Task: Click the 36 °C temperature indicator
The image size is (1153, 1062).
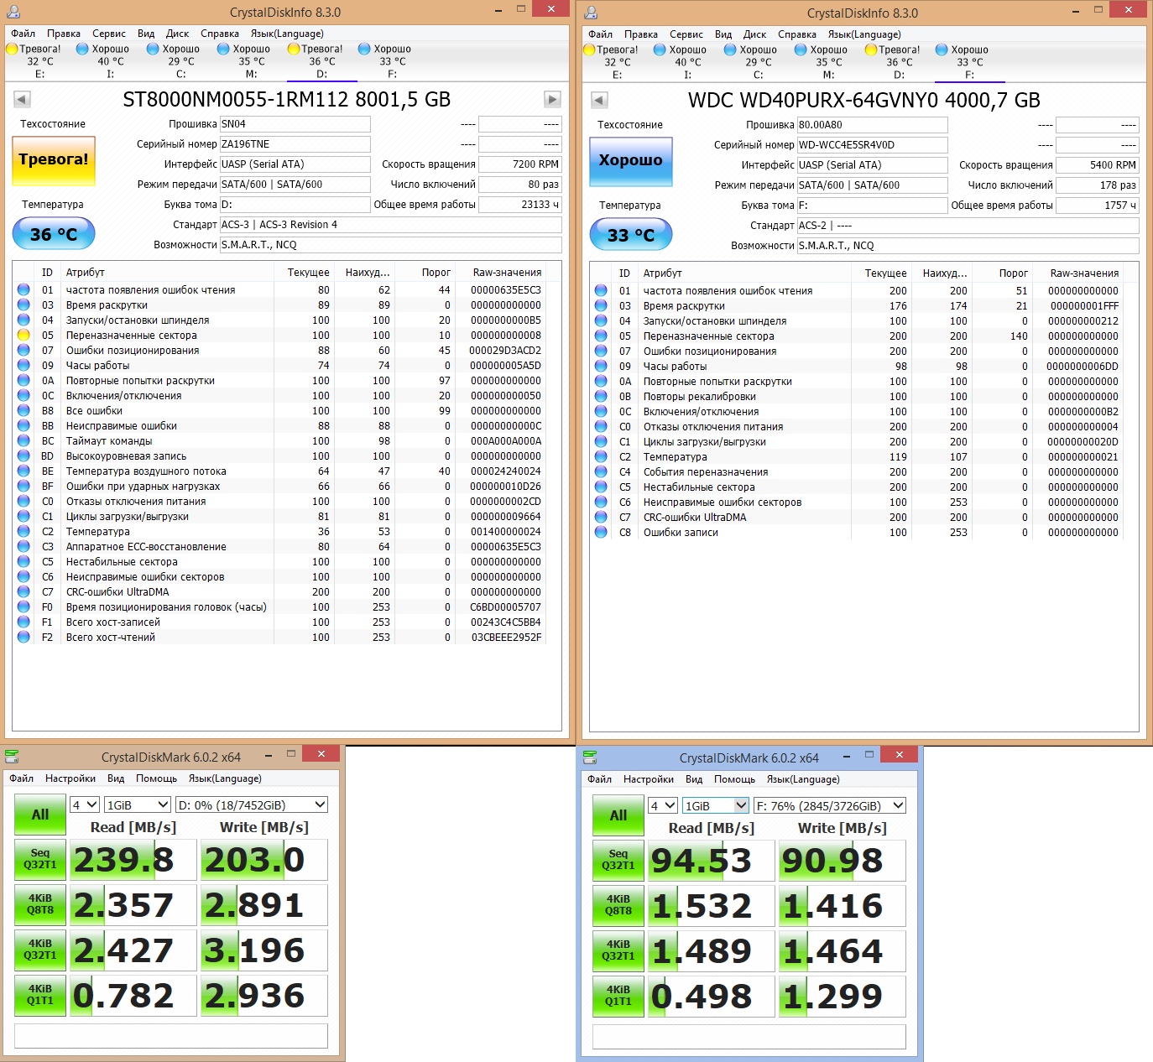Action: [x=54, y=234]
